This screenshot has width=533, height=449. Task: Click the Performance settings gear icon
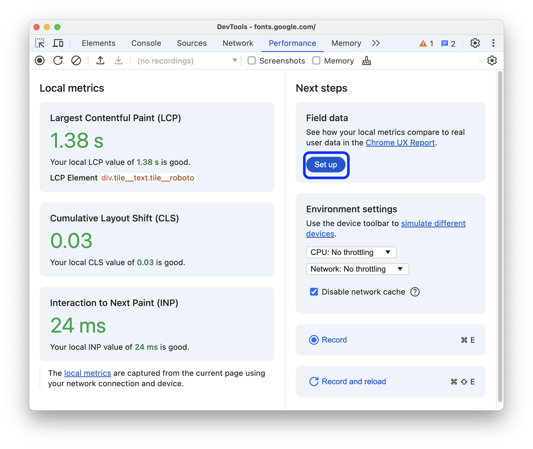tap(492, 61)
